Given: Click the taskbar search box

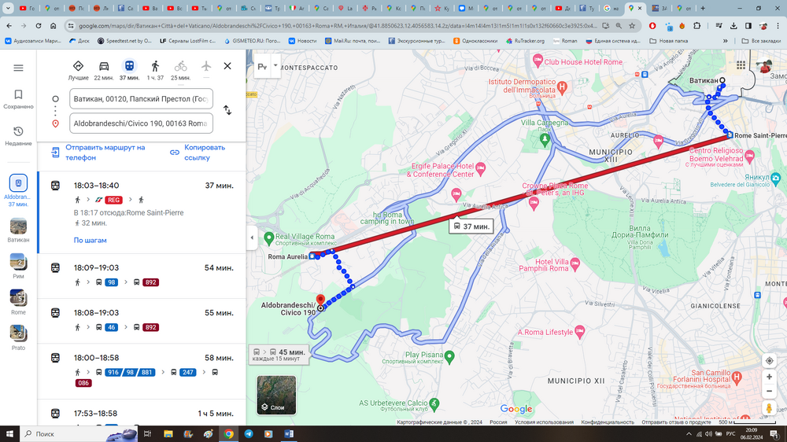Looking at the screenshot, I should (x=78, y=434).
